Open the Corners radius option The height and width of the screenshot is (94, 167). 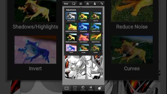(83, 88)
